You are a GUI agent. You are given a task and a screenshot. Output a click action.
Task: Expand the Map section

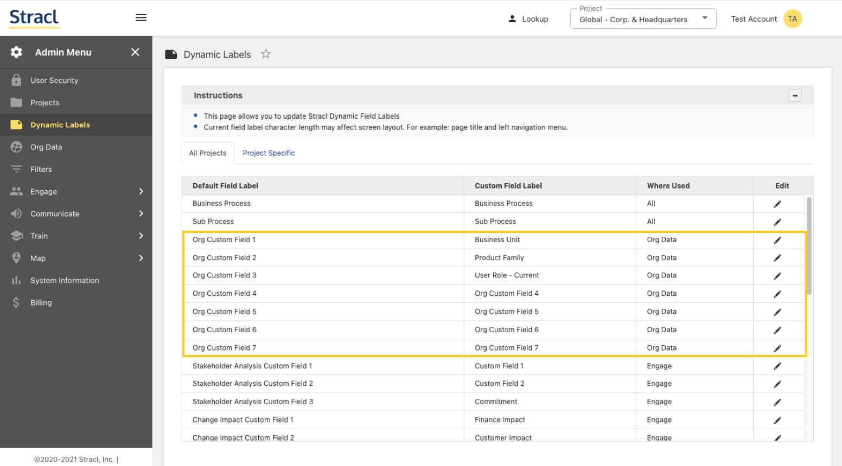76,258
